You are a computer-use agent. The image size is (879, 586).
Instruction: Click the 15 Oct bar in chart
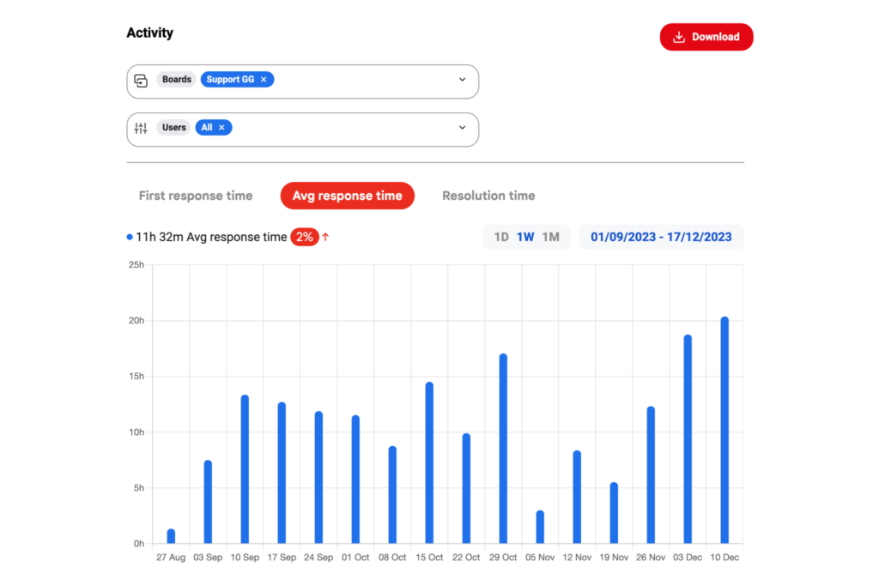(x=429, y=462)
